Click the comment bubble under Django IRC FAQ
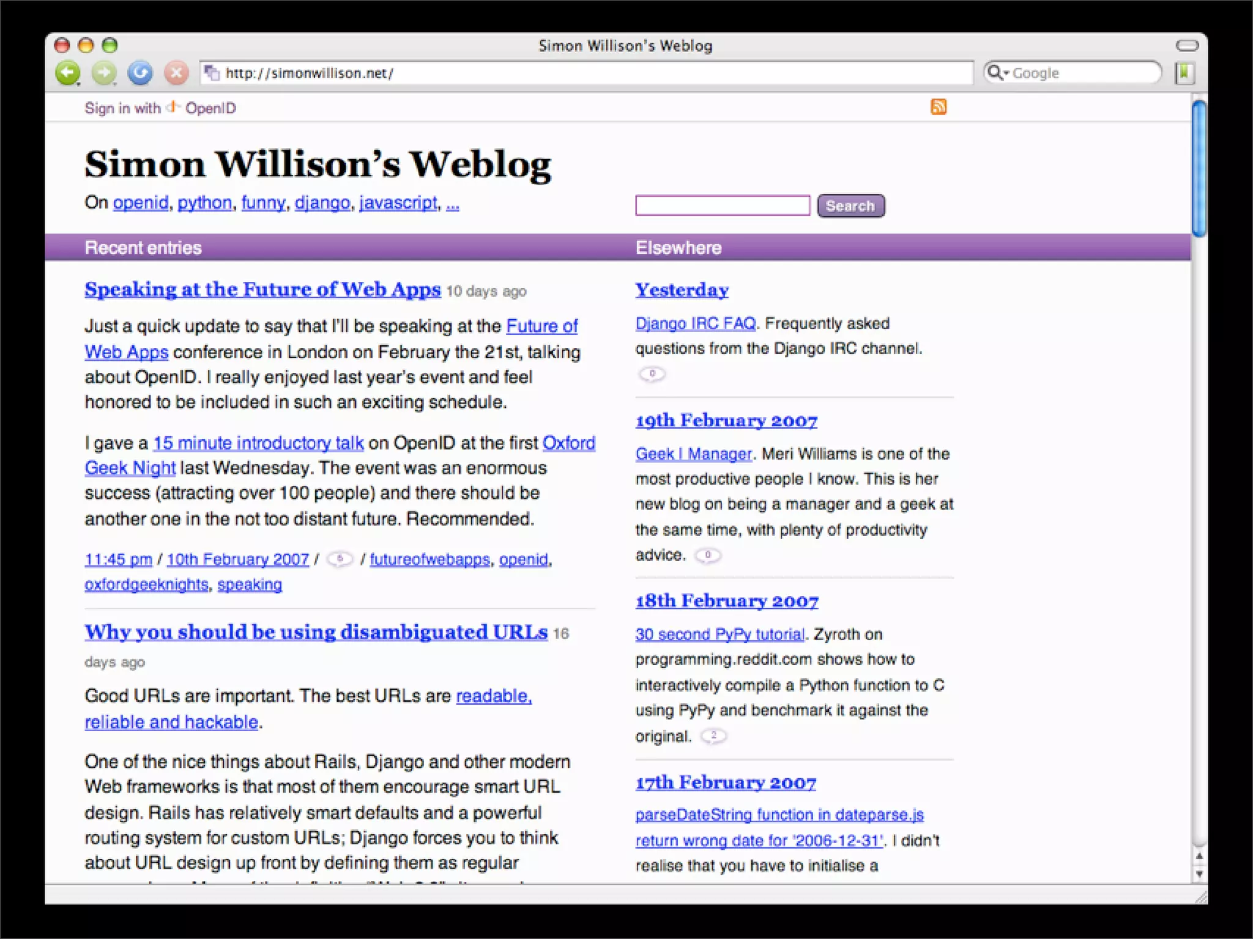Screen dimensions: 1253x939 coord(652,374)
